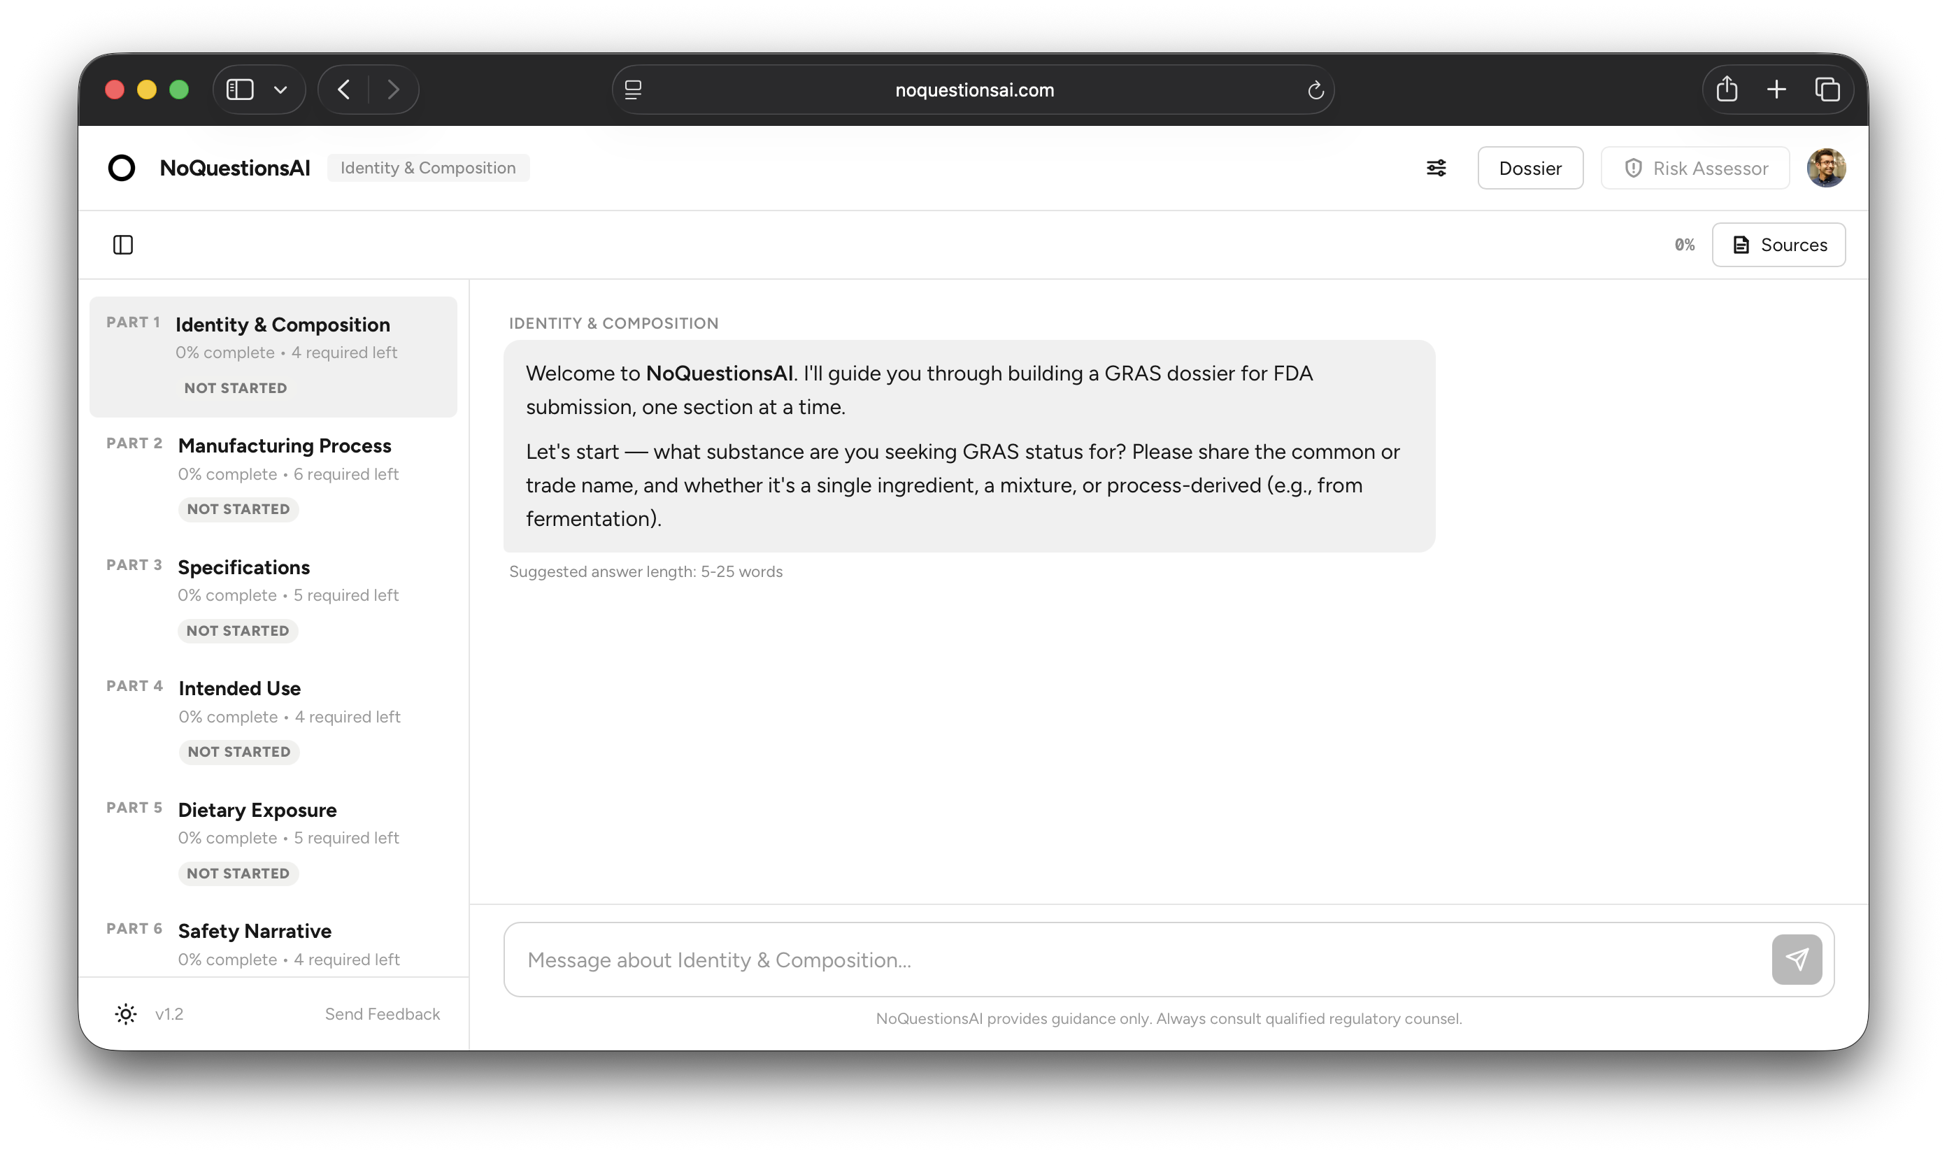Viewport: 1947px width, 1154px height.
Task: Open the Sources panel
Action: (1778, 245)
